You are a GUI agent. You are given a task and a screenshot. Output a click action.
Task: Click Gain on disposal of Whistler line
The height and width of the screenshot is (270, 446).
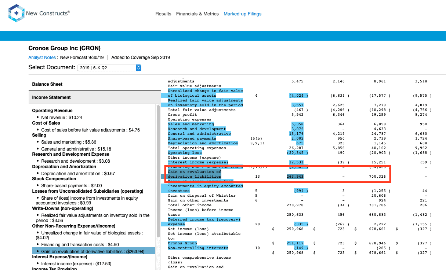coord(202,196)
